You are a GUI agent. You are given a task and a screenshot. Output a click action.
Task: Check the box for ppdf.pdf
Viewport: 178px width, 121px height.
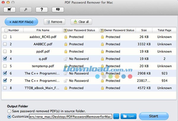[5, 51]
